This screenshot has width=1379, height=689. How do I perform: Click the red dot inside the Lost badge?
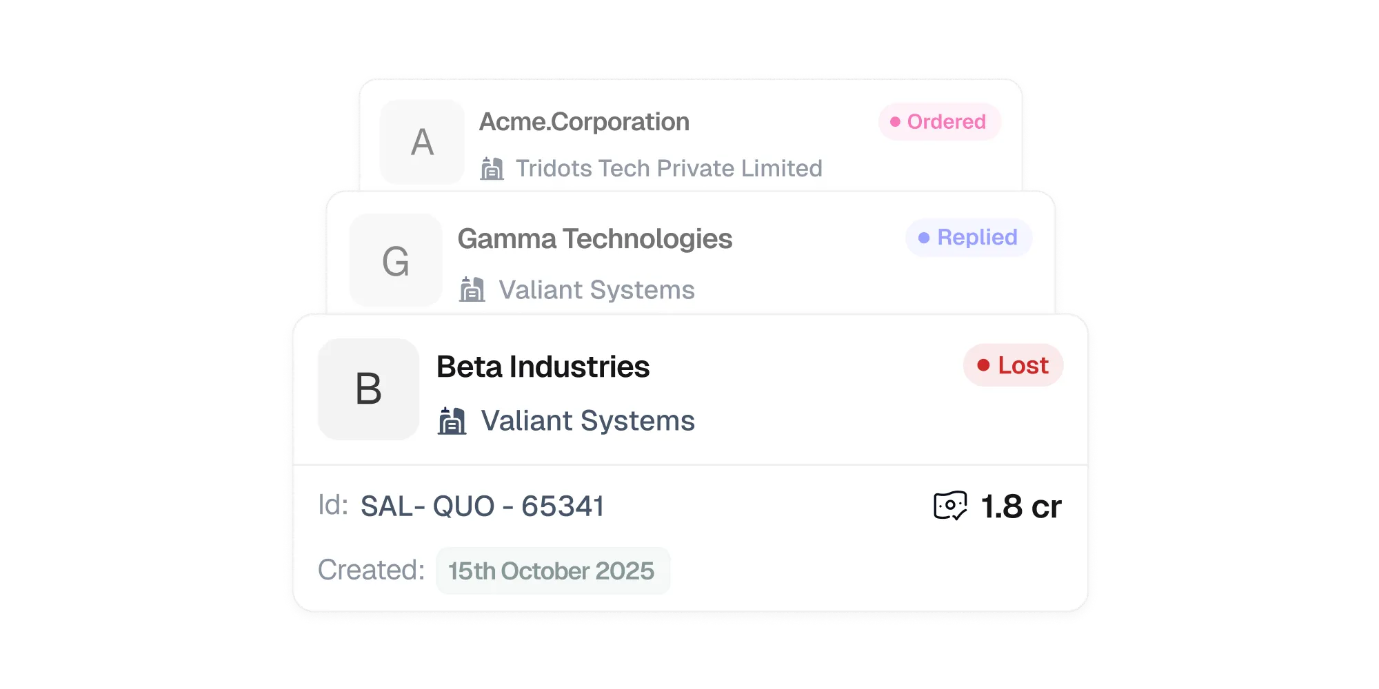984,365
